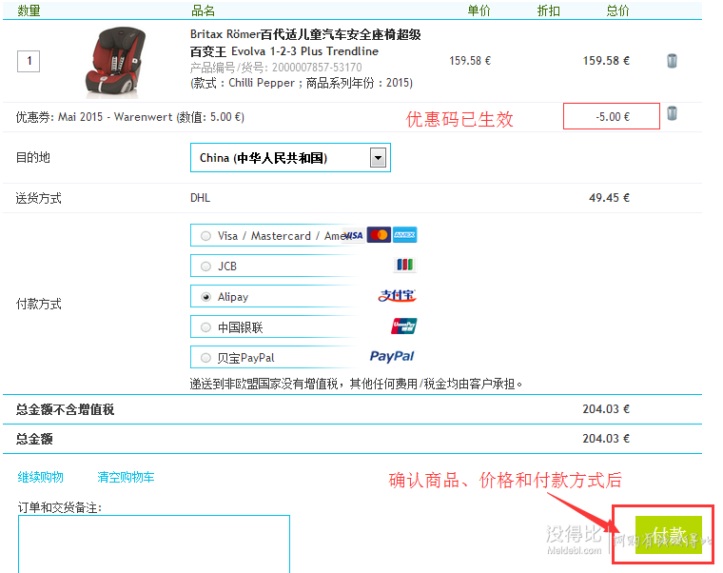Select Alipay payment radio button
Image resolution: width=723 pixels, height=573 pixels.
[x=205, y=297]
